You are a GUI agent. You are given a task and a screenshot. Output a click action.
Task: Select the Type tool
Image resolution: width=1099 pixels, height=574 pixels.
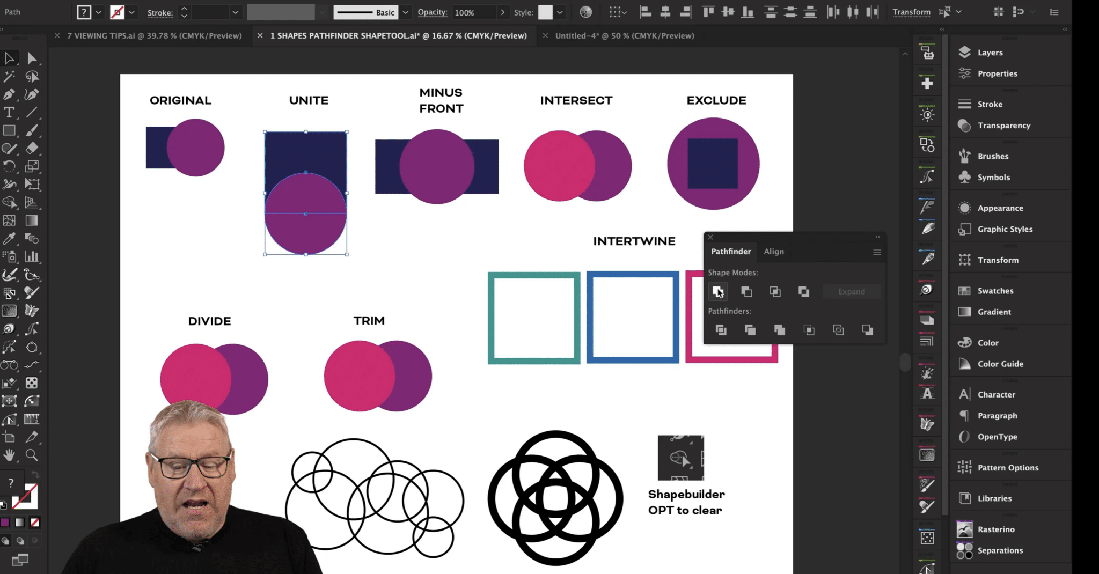pos(9,113)
